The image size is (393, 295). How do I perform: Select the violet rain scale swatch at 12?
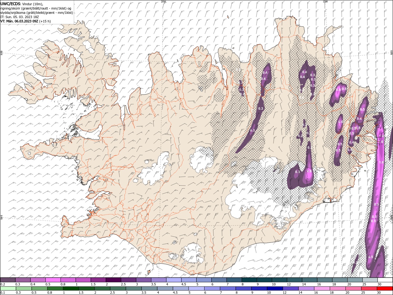(x=291, y=289)
